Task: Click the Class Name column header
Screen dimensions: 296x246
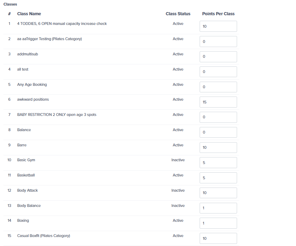Action: pos(29,14)
